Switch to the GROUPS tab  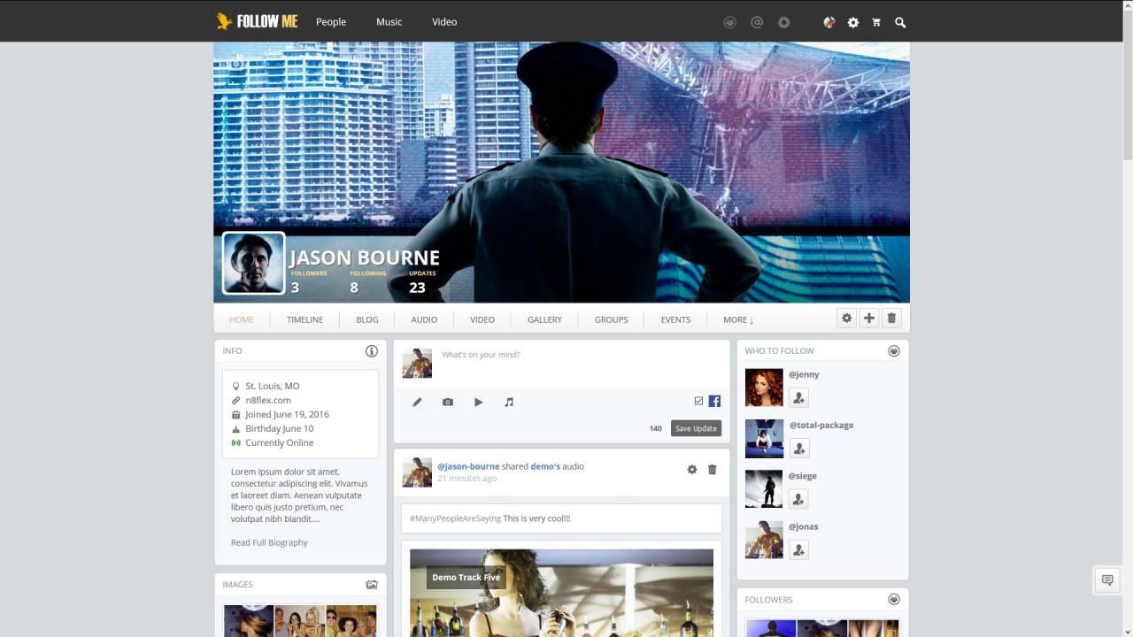612,319
